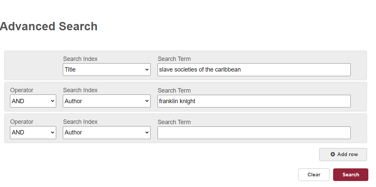Click the third row's 'Operator' label
Image resolution: width=376 pixels, height=187 pixels.
(x=22, y=122)
